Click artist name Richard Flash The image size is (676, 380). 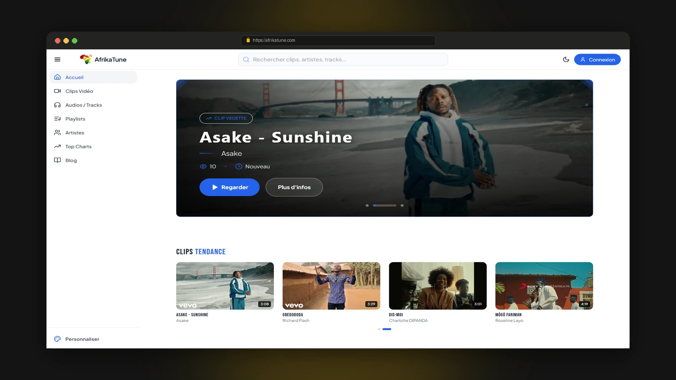(x=296, y=320)
